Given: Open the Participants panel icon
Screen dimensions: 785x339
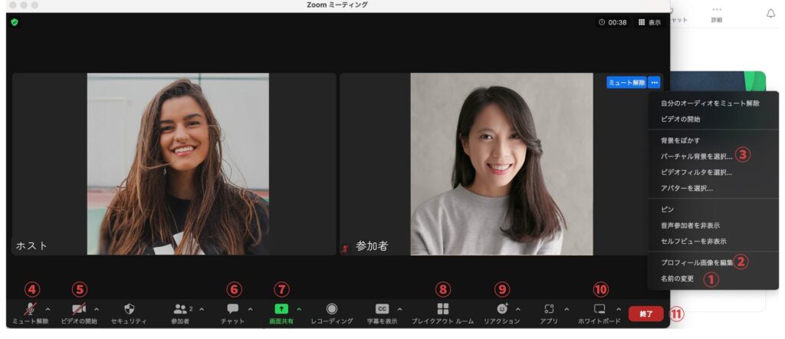Looking at the screenshot, I should [x=180, y=308].
